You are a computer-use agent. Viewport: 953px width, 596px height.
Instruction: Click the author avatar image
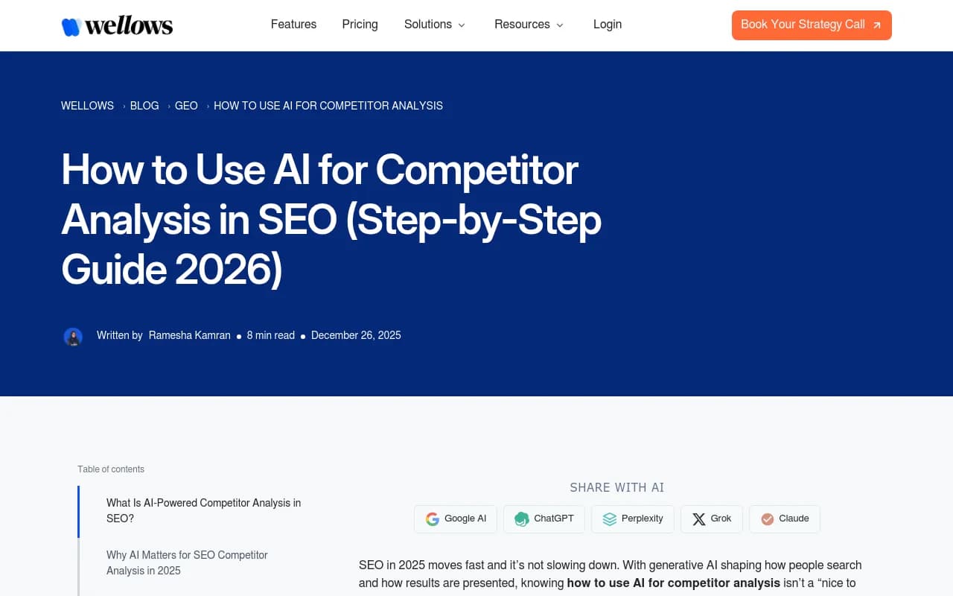tap(73, 336)
